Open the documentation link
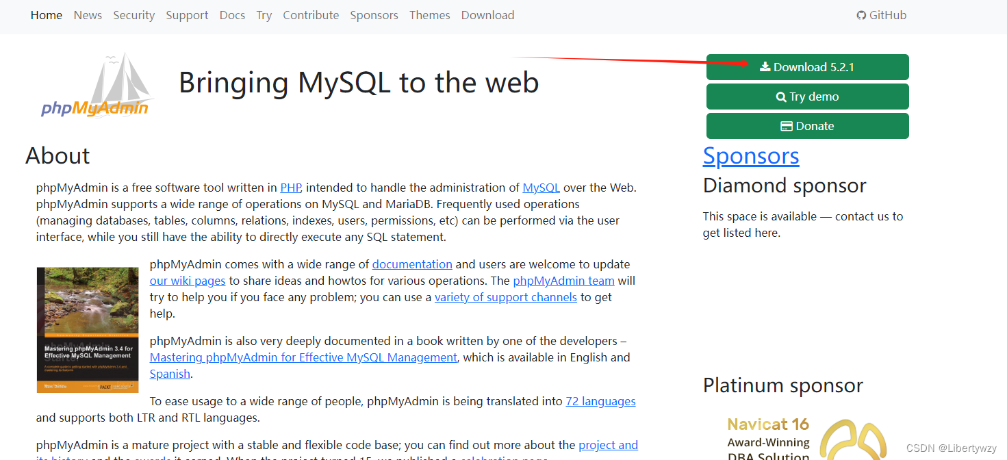Image resolution: width=1007 pixels, height=460 pixels. pyautogui.click(x=412, y=264)
